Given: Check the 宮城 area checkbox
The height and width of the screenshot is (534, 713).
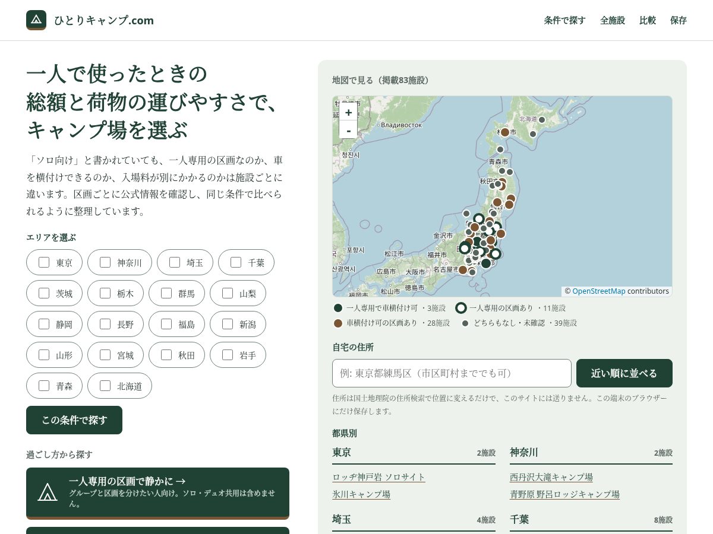Looking at the screenshot, I should (x=105, y=355).
